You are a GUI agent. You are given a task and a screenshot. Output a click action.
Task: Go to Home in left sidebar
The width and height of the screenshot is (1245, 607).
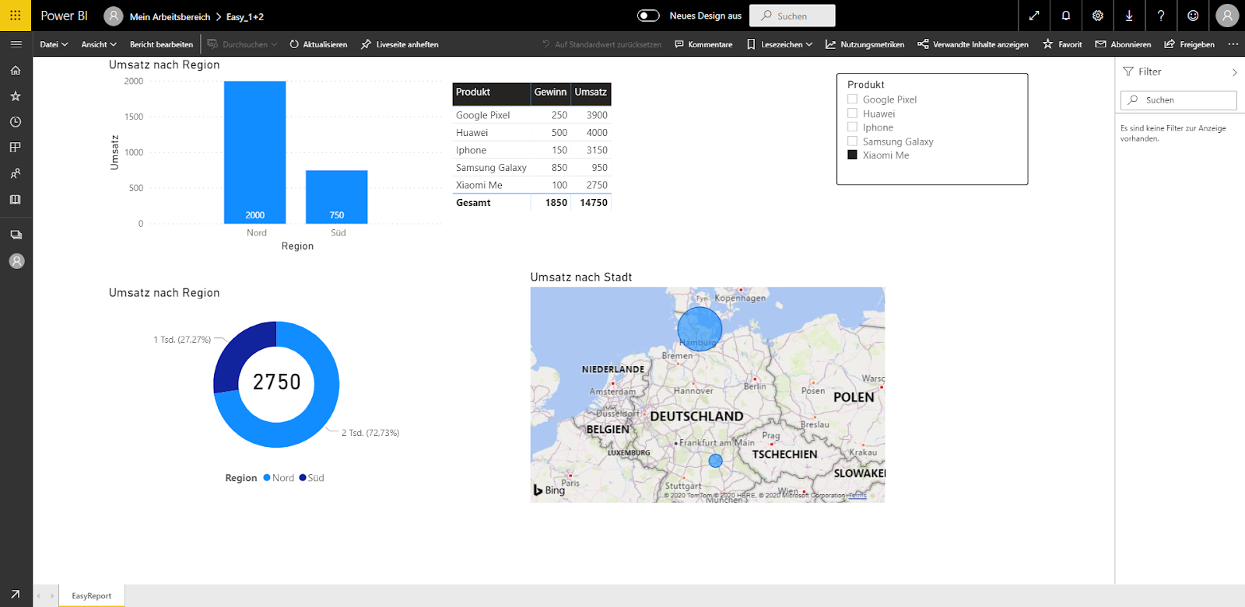click(16, 70)
